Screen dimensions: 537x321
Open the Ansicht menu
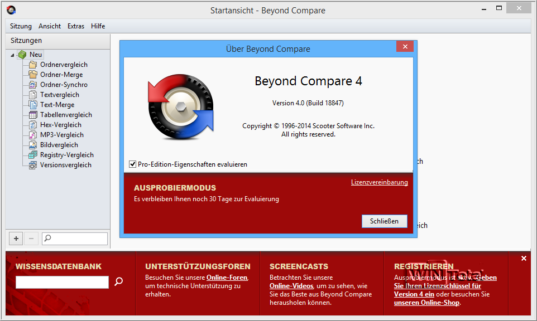[x=50, y=26]
